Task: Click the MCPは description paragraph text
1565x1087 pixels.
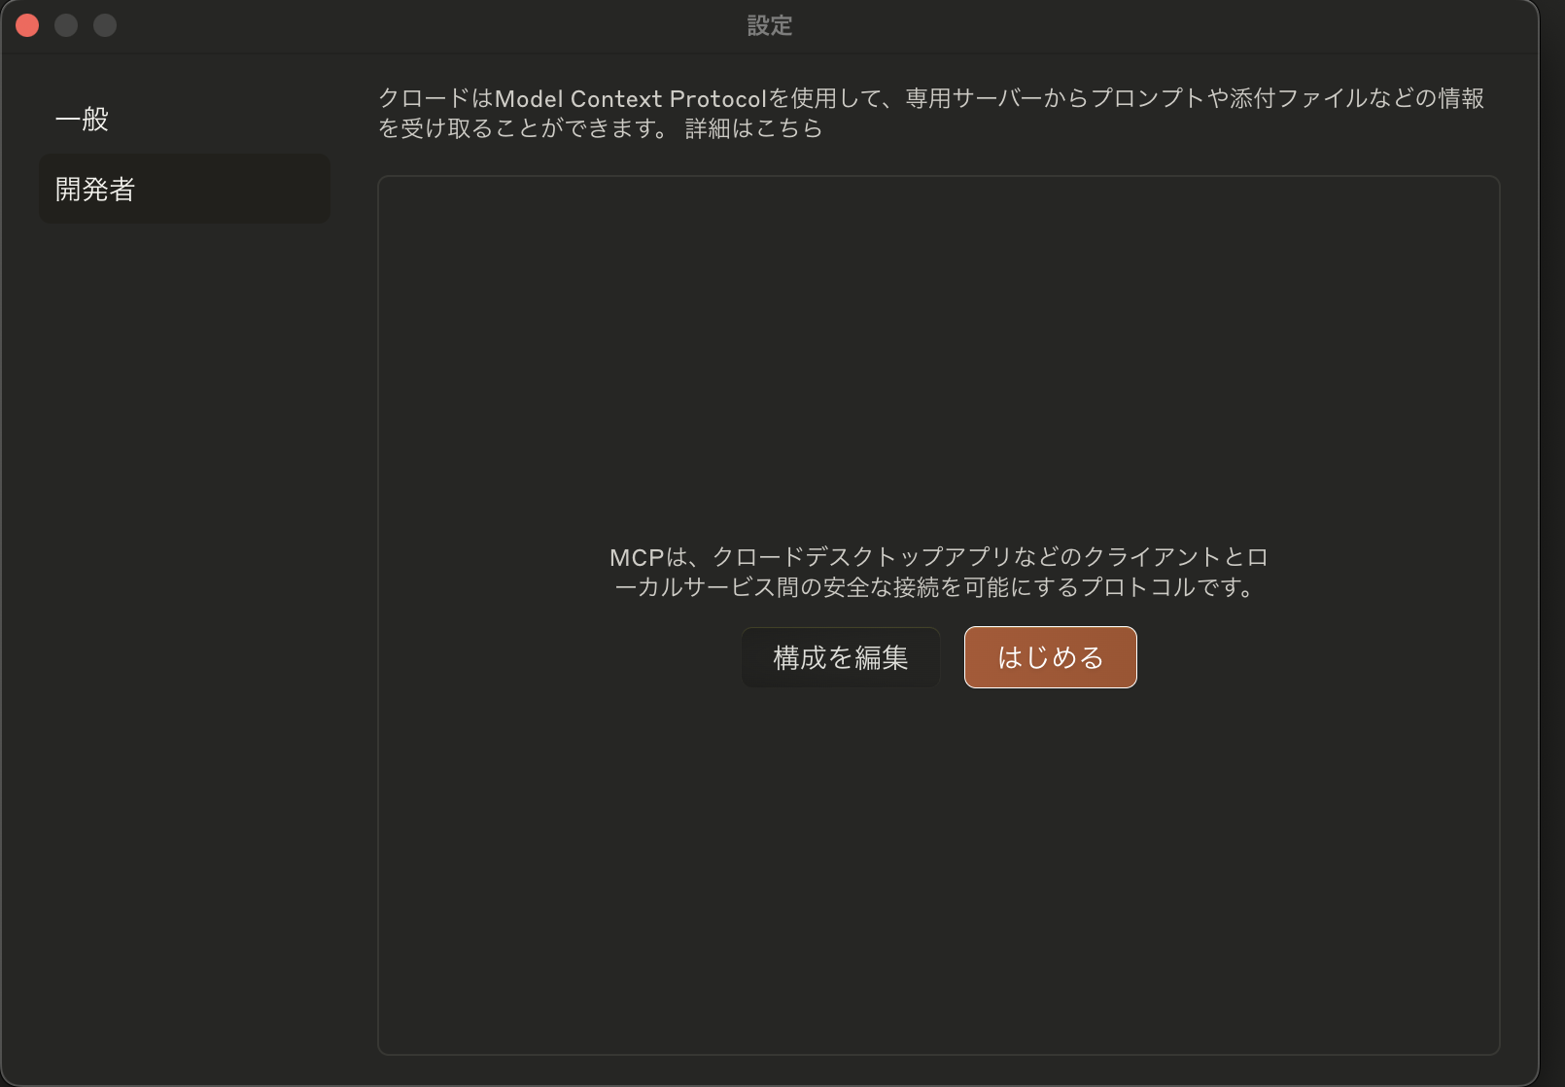Action: 938,572
